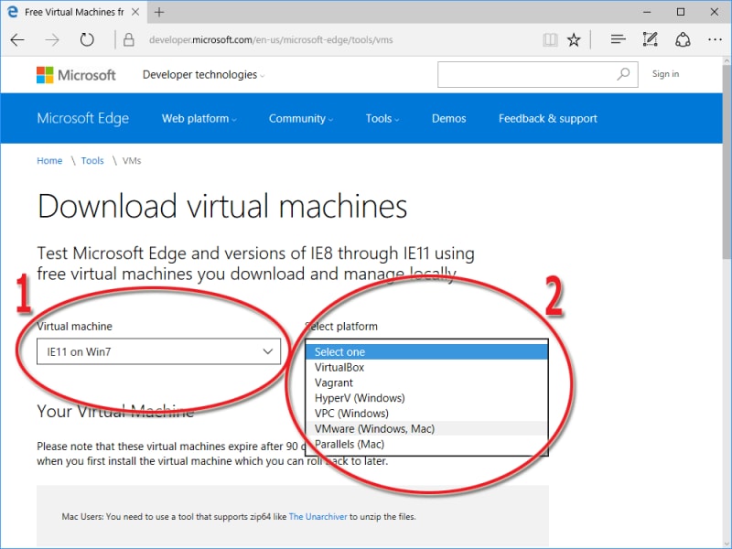Add page to favorites star icon
The width and height of the screenshot is (732, 549).
pos(574,40)
